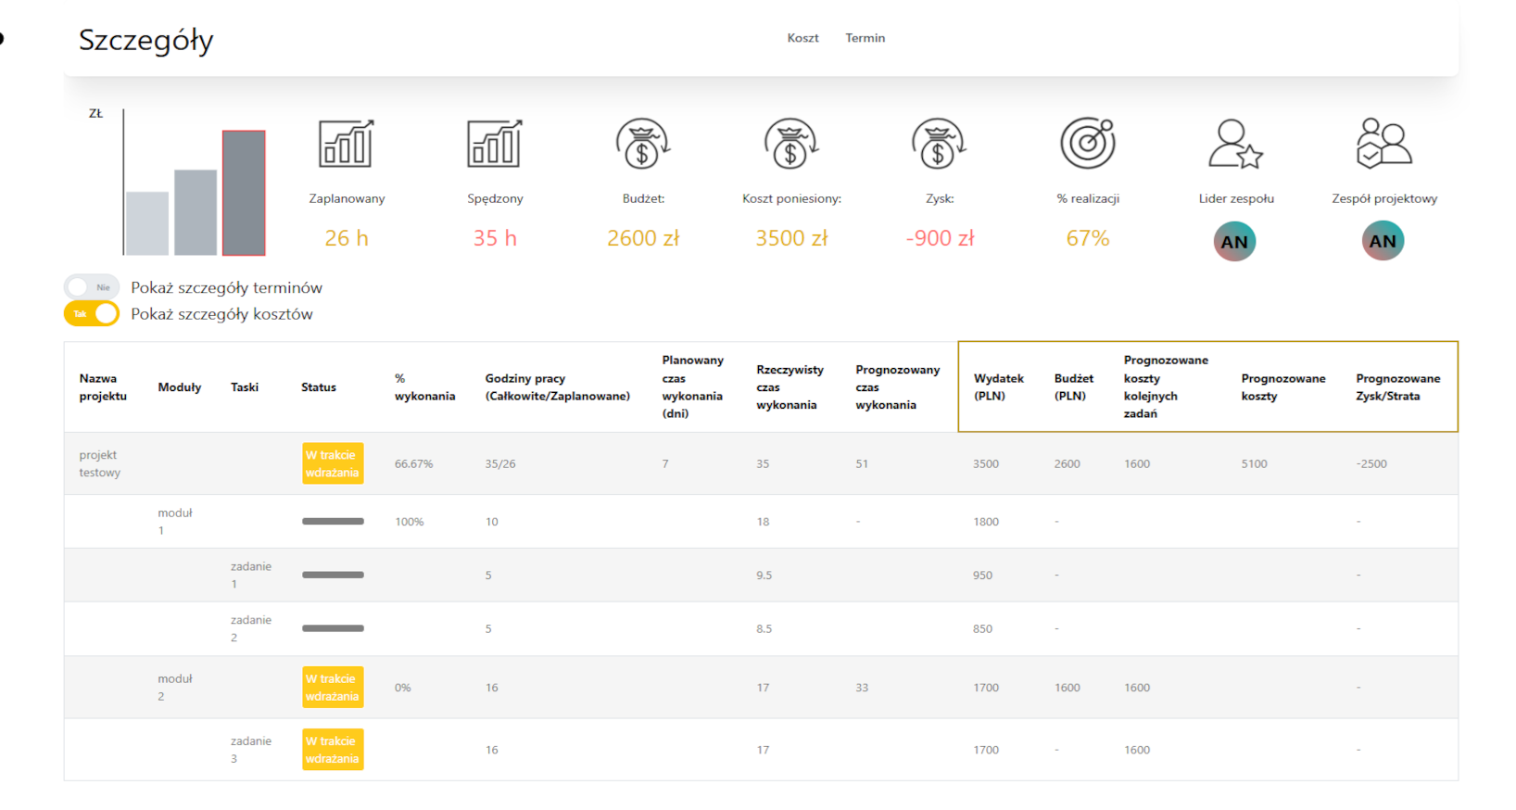Click the Zysk money bag icon
The image size is (1516, 810).
pyautogui.click(x=940, y=144)
